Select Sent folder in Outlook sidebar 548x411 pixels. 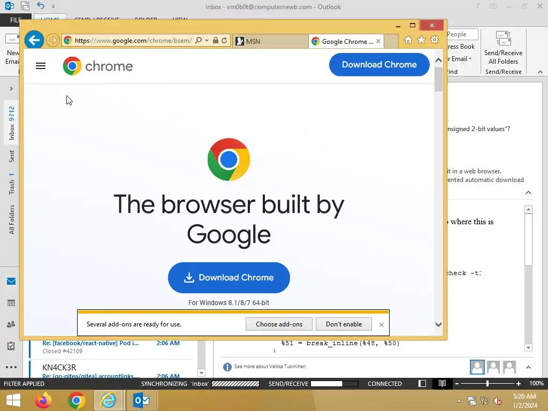pyautogui.click(x=12, y=156)
